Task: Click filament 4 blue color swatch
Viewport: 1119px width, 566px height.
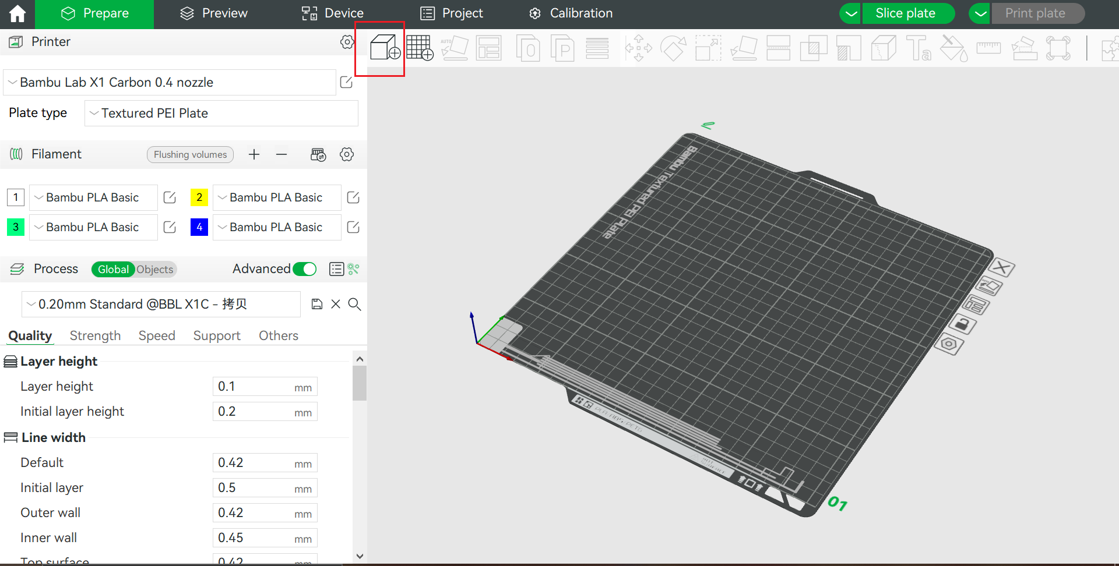Action: (199, 227)
